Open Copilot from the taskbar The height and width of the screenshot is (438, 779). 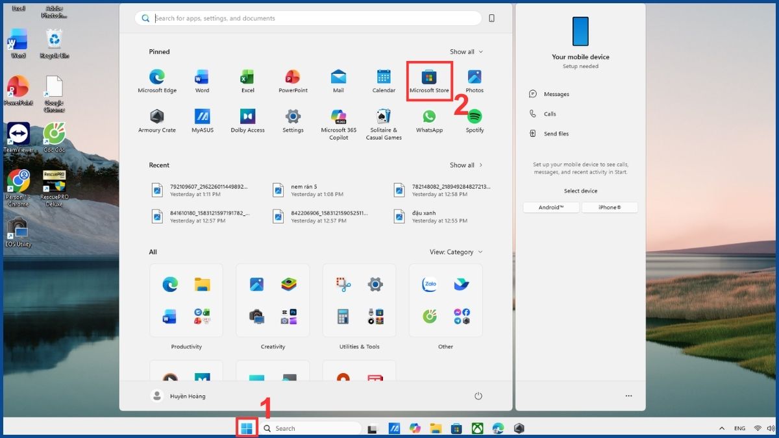coord(415,428)
